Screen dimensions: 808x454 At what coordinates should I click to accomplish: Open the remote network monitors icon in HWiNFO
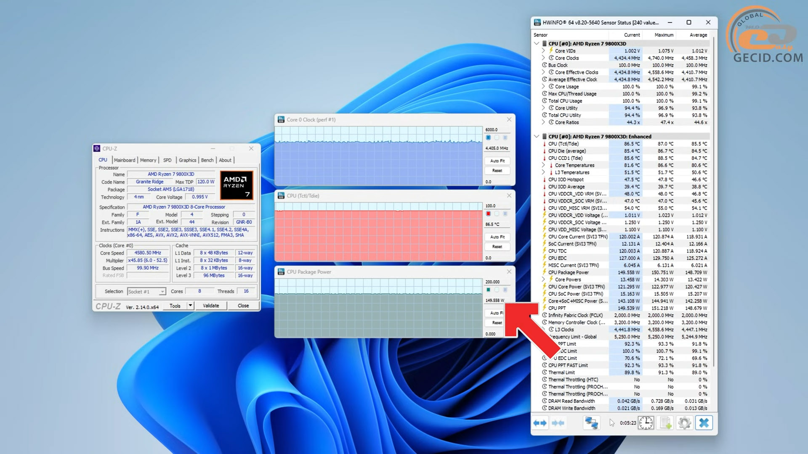click(x=591, y=423)
